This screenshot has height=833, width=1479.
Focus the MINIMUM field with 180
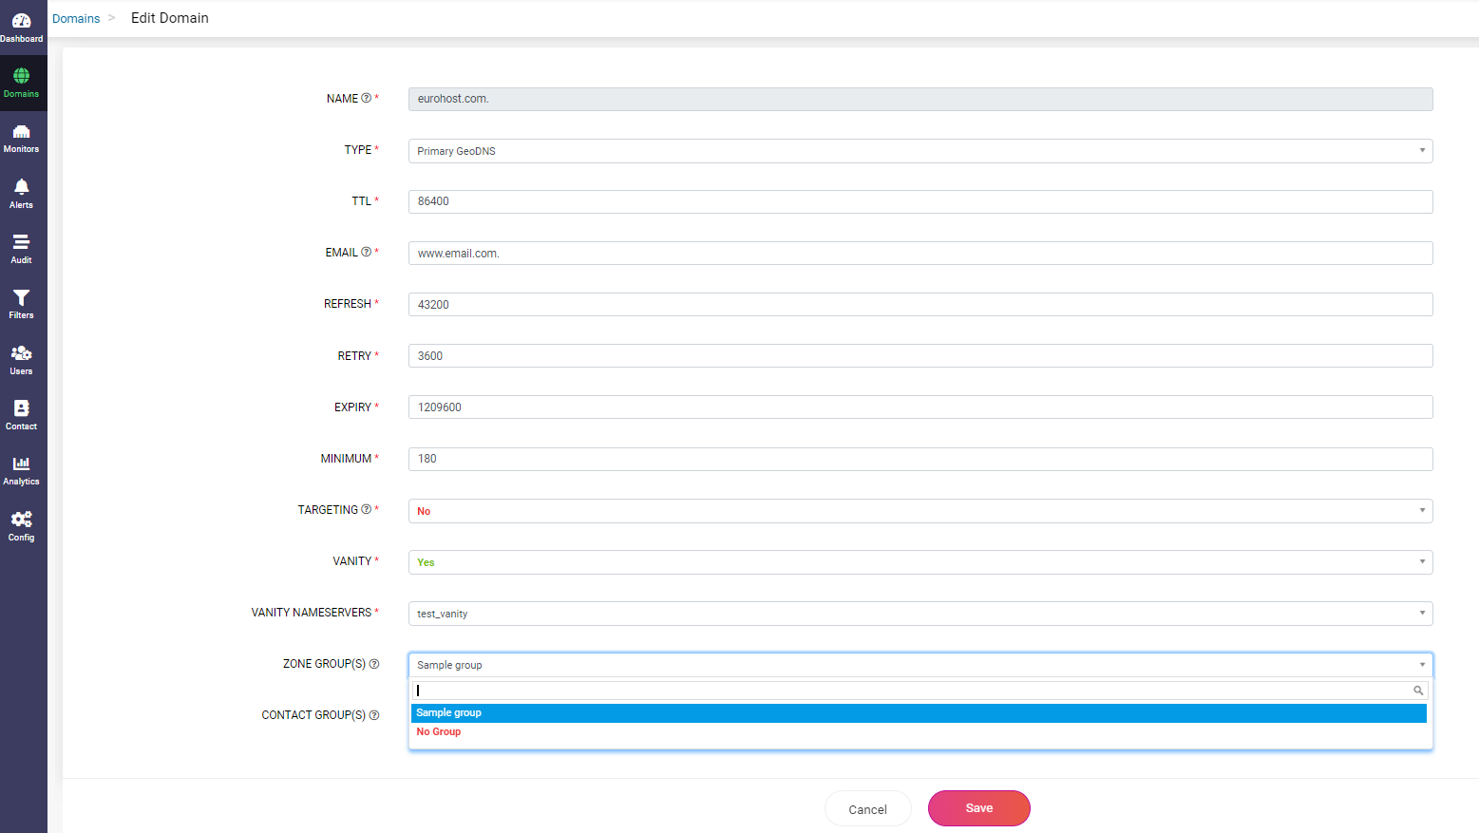click(x=920, y=459)
